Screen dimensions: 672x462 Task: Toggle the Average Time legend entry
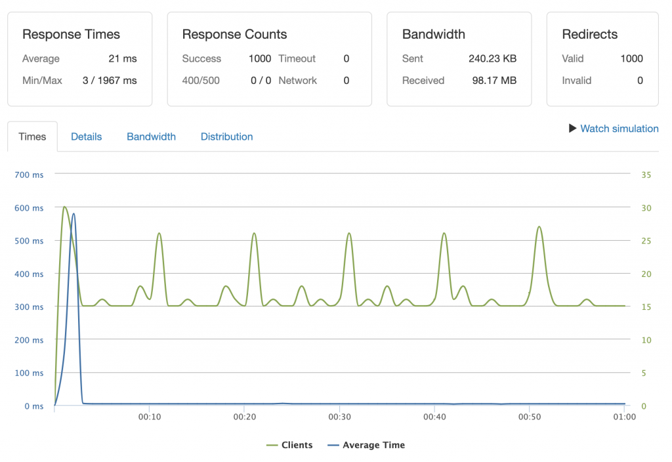[366, 445]
